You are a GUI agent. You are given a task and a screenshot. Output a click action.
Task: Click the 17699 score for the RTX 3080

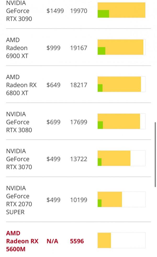[78, 122]
